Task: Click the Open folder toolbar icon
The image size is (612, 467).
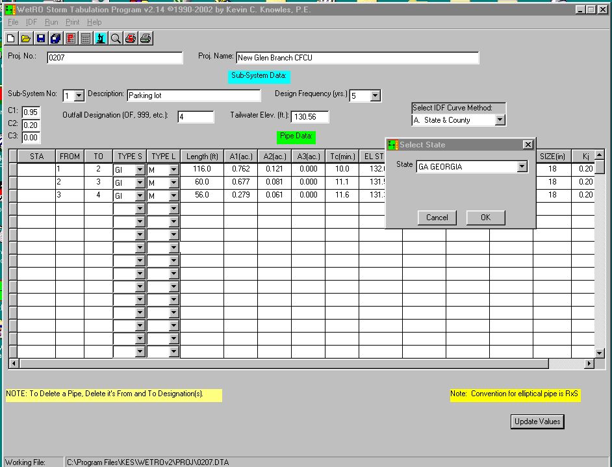Action: coord(26,38)
